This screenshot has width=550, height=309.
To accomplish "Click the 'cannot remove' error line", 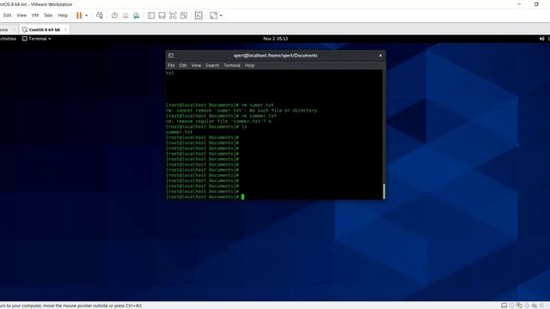I will pyautogui.click(x=241, y=111).
